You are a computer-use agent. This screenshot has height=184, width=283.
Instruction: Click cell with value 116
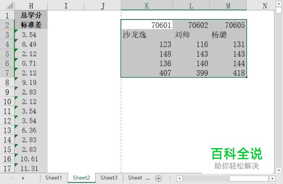[191, 44]
